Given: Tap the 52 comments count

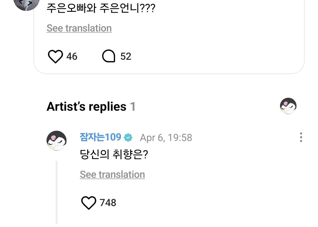Looking at the screenshot, I should pyautogui.click(x=126, y=57).
